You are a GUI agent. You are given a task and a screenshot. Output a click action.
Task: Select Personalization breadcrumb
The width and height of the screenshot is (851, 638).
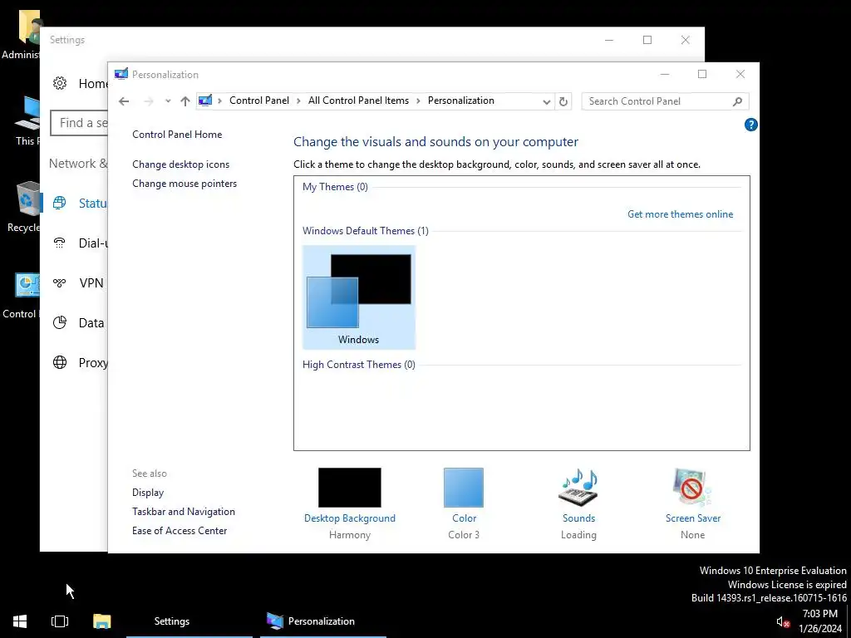pos(460,101)
